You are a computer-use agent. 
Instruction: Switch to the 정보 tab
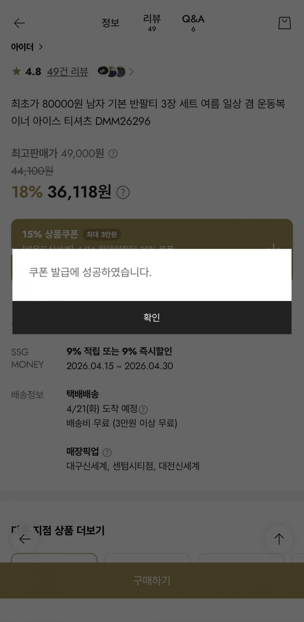coord(110,23)
